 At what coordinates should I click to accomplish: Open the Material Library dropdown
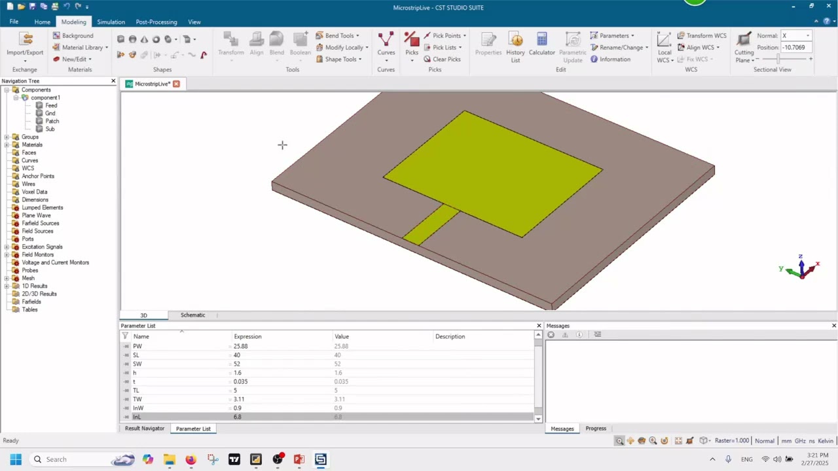pyautogui.click(x=82, y=47)
